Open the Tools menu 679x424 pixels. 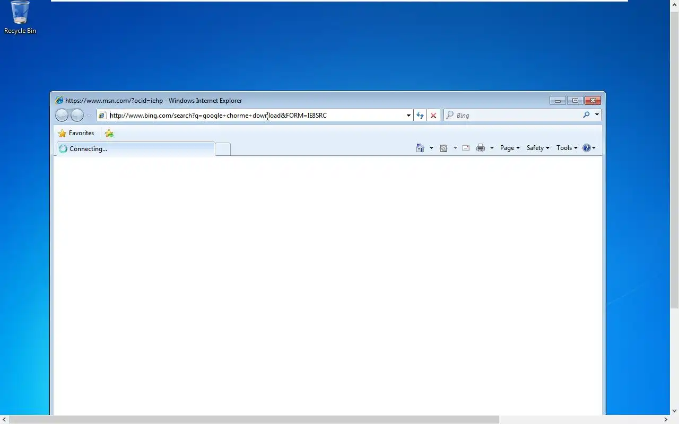[567, 148]
